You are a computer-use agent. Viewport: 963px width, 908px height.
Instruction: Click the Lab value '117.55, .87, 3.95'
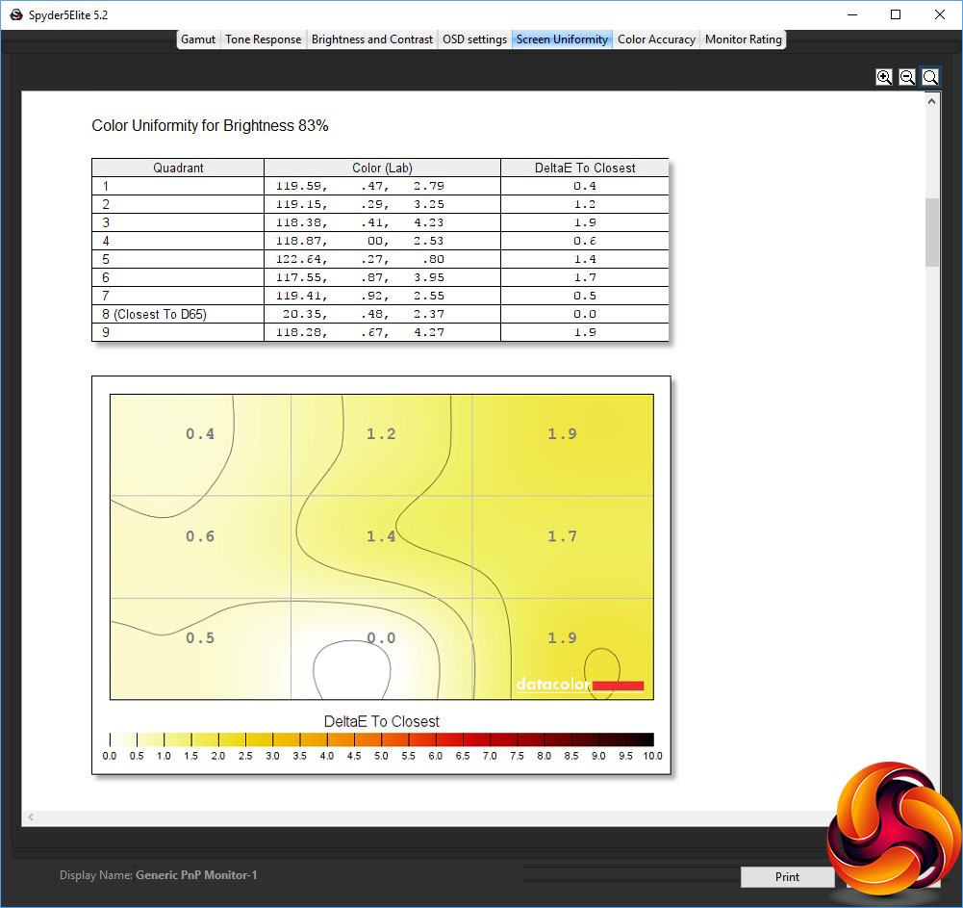pos(361,278)
